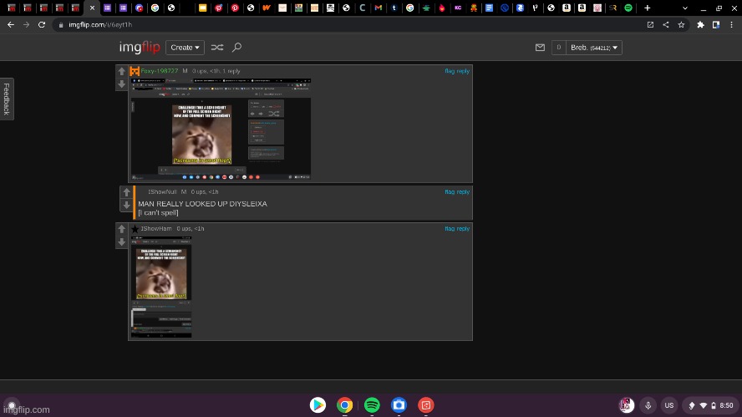Enlarge IShowHam's comment image

pos(164,287)
